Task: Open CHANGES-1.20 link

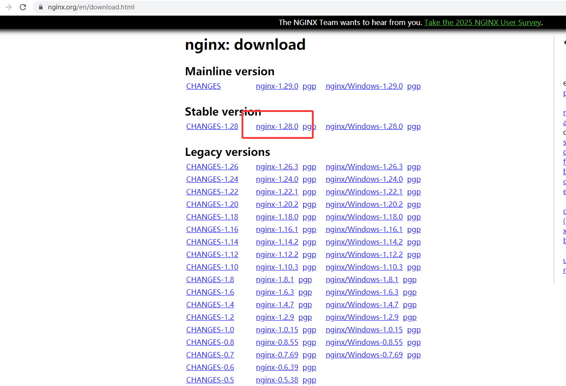Action: point(212,204)
